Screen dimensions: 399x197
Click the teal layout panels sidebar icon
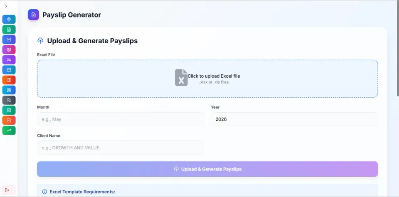coord(9,110)
